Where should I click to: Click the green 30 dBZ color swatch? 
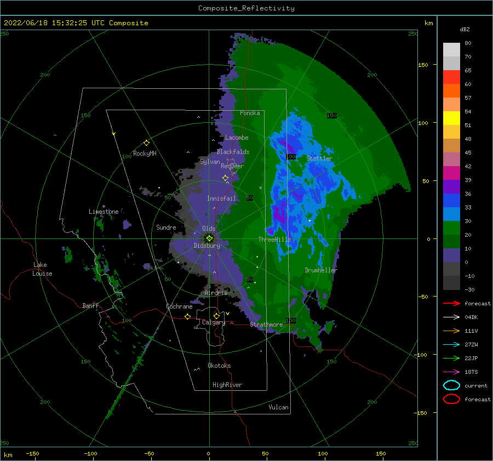451,228
